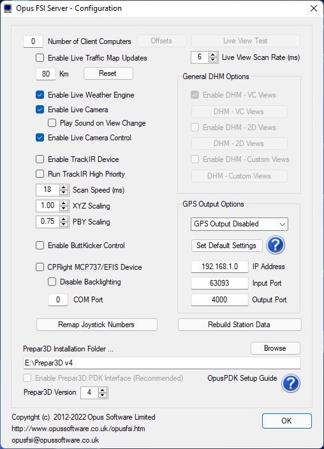Click the traffic map Km distance field

pyautogui.click(x=46, y=74)
